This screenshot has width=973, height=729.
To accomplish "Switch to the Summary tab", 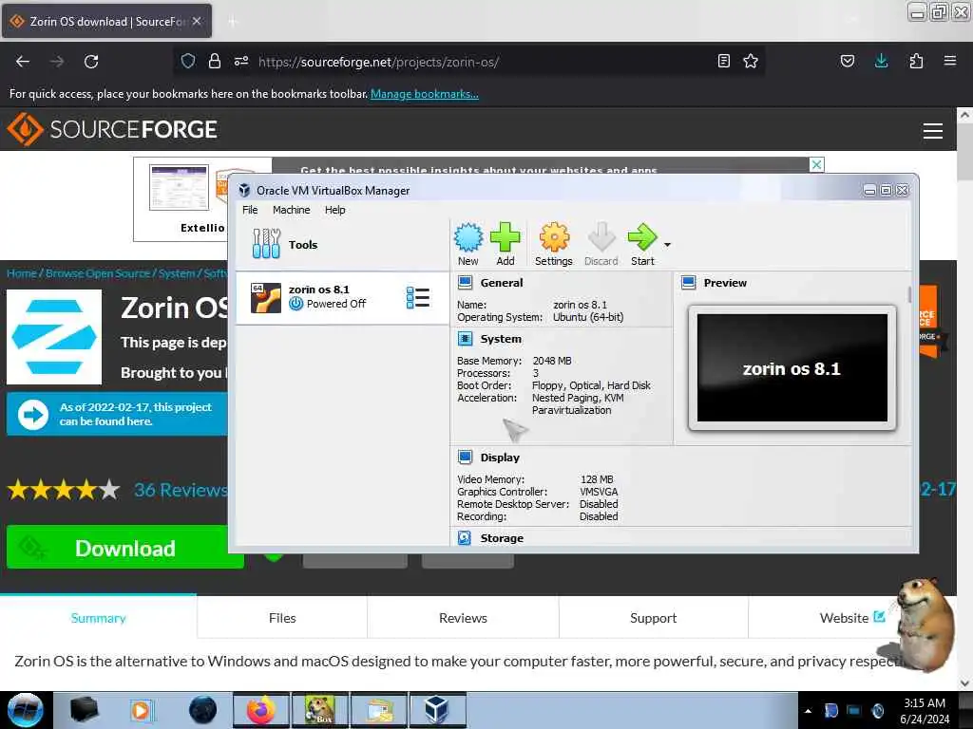I will click(98, 618).
